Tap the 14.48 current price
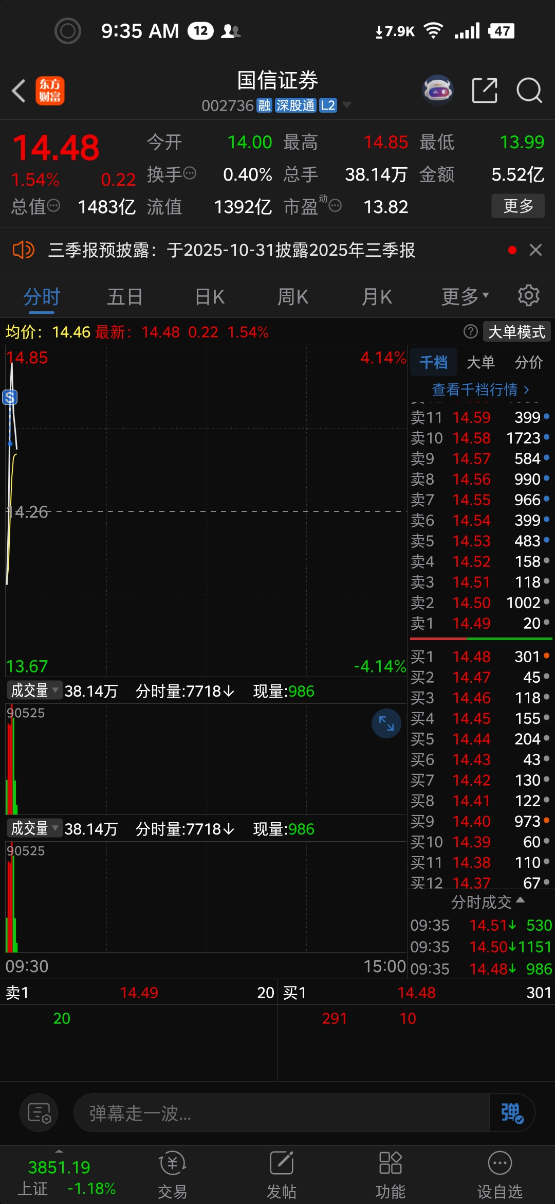The height and width of the screenshot is (1204, 555). [x=56, y=148]
